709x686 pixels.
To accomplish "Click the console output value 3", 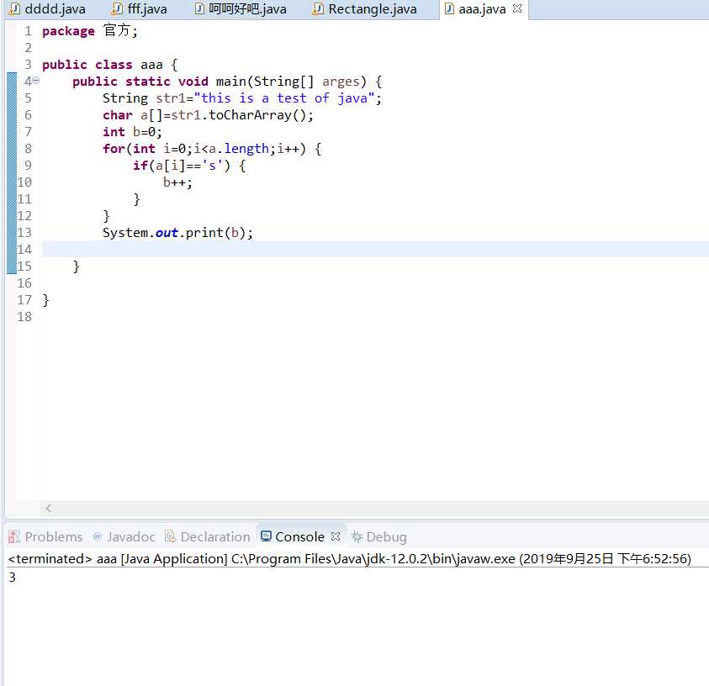I will (13, 578).
